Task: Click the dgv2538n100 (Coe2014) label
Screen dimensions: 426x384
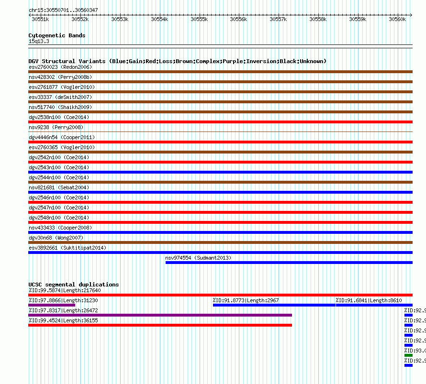Action: (x=59, y=117)
